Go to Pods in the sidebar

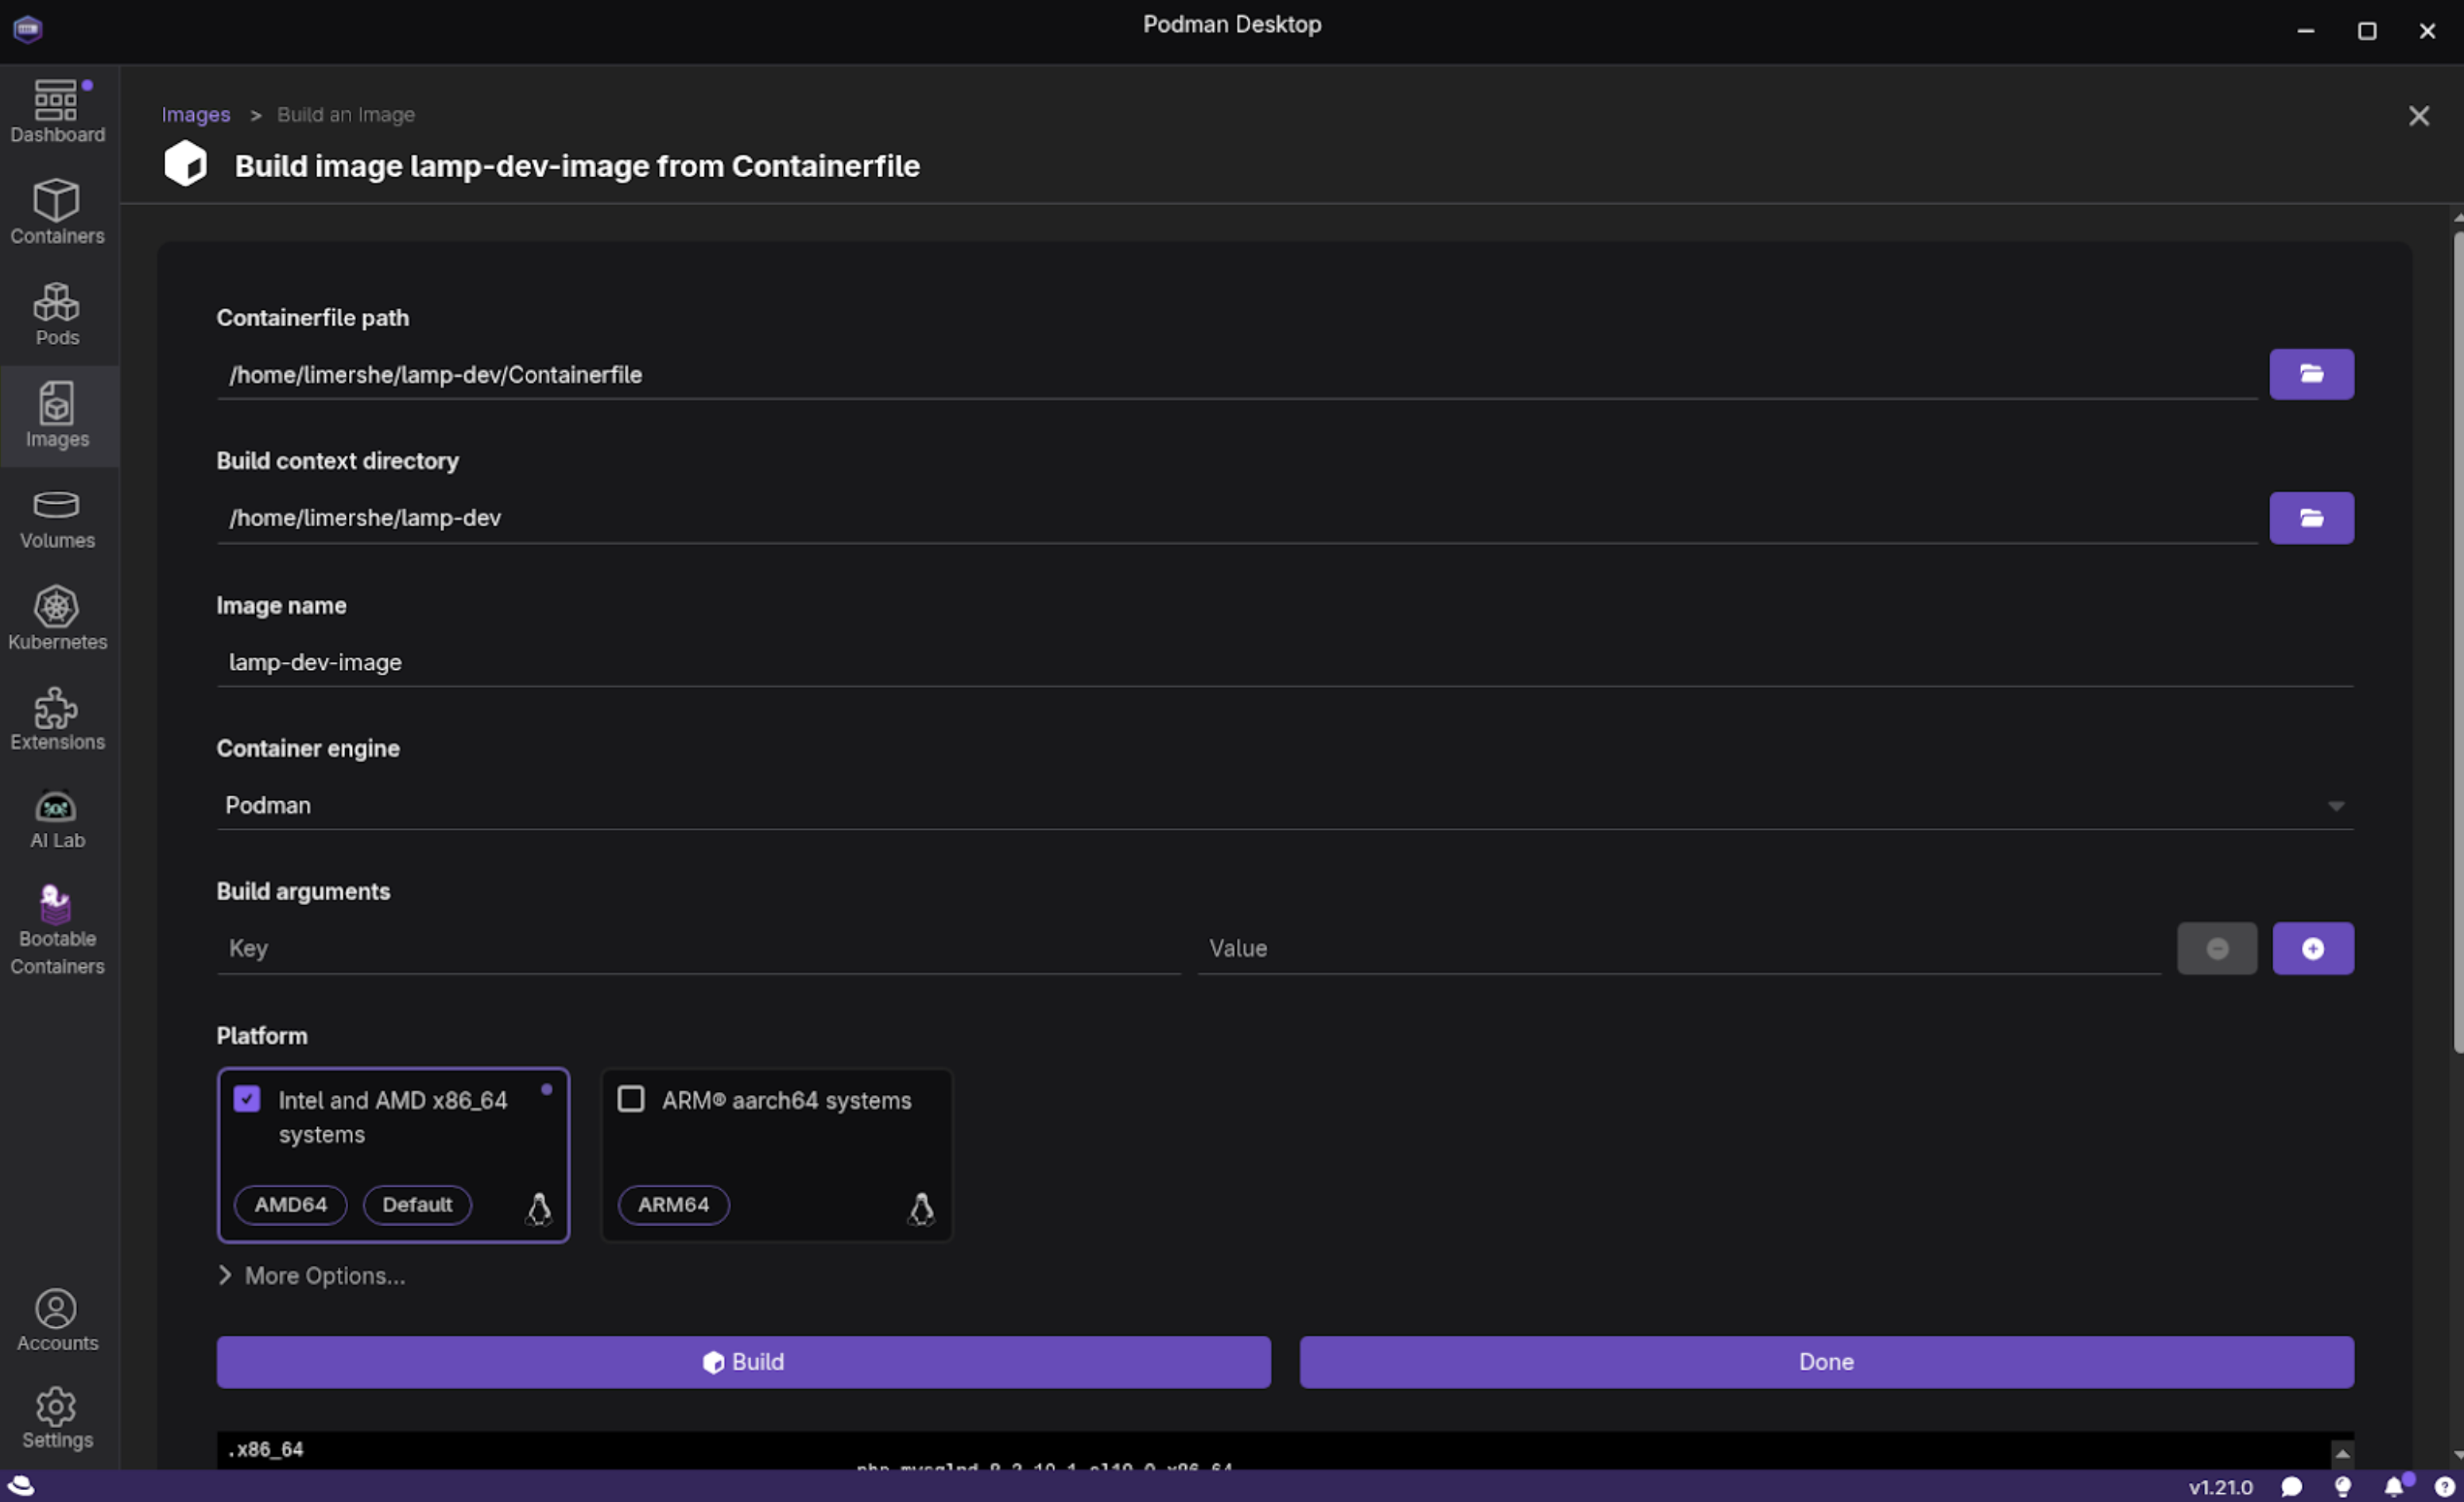57,314
